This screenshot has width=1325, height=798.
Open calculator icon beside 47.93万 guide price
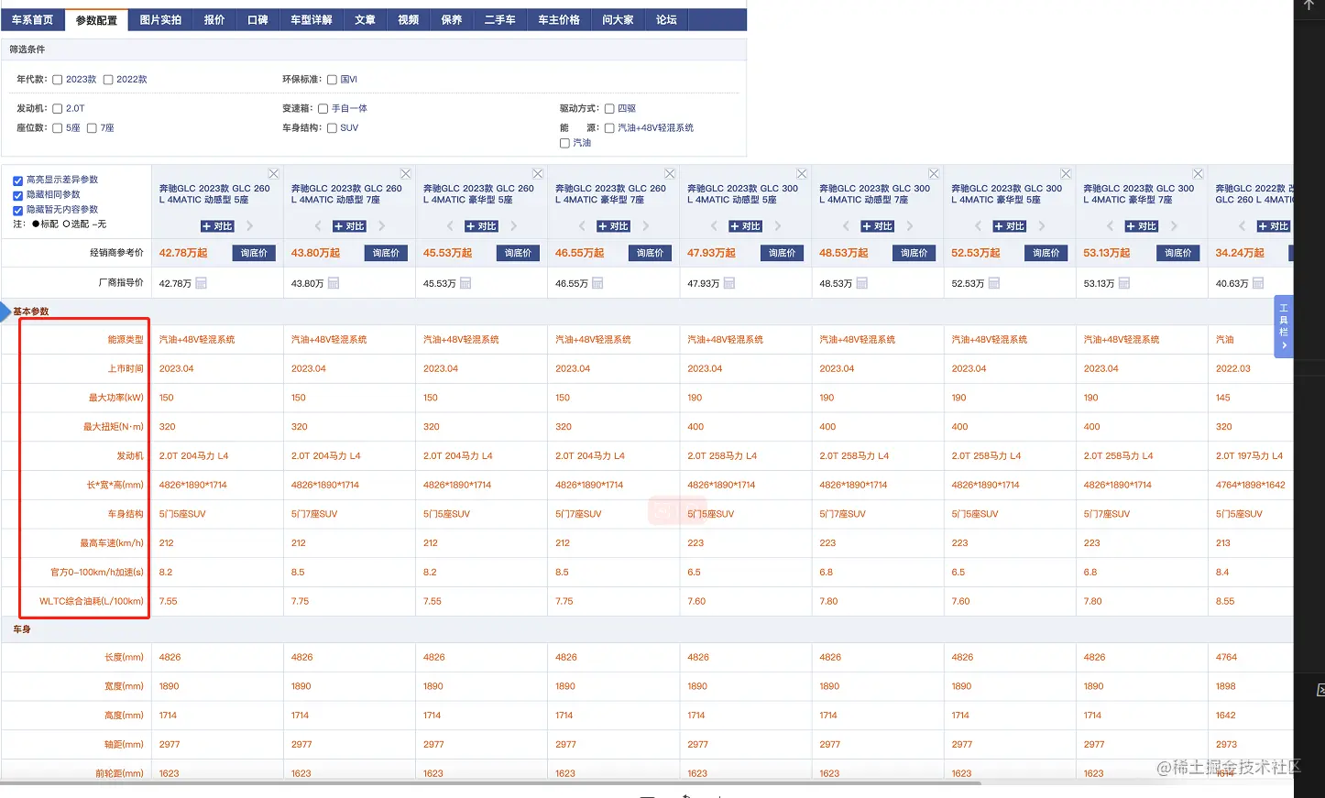click(729, 283)
